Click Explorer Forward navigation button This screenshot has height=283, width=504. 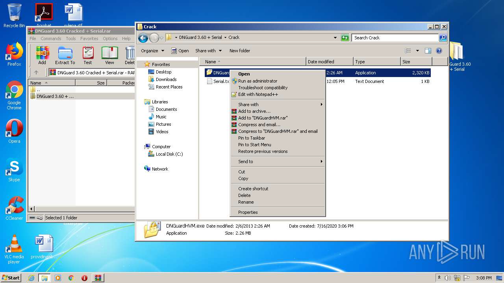154,38
